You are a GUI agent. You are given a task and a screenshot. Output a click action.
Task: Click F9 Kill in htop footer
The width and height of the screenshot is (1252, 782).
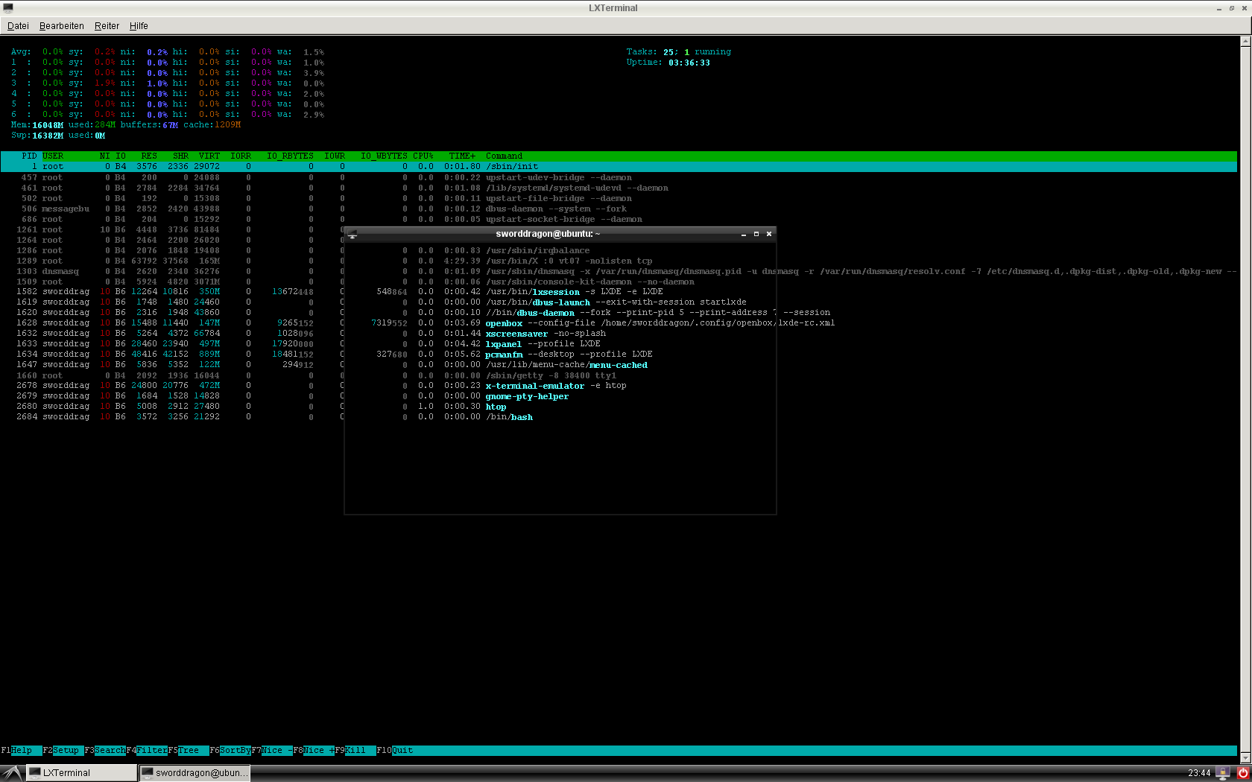pos(355,751)
